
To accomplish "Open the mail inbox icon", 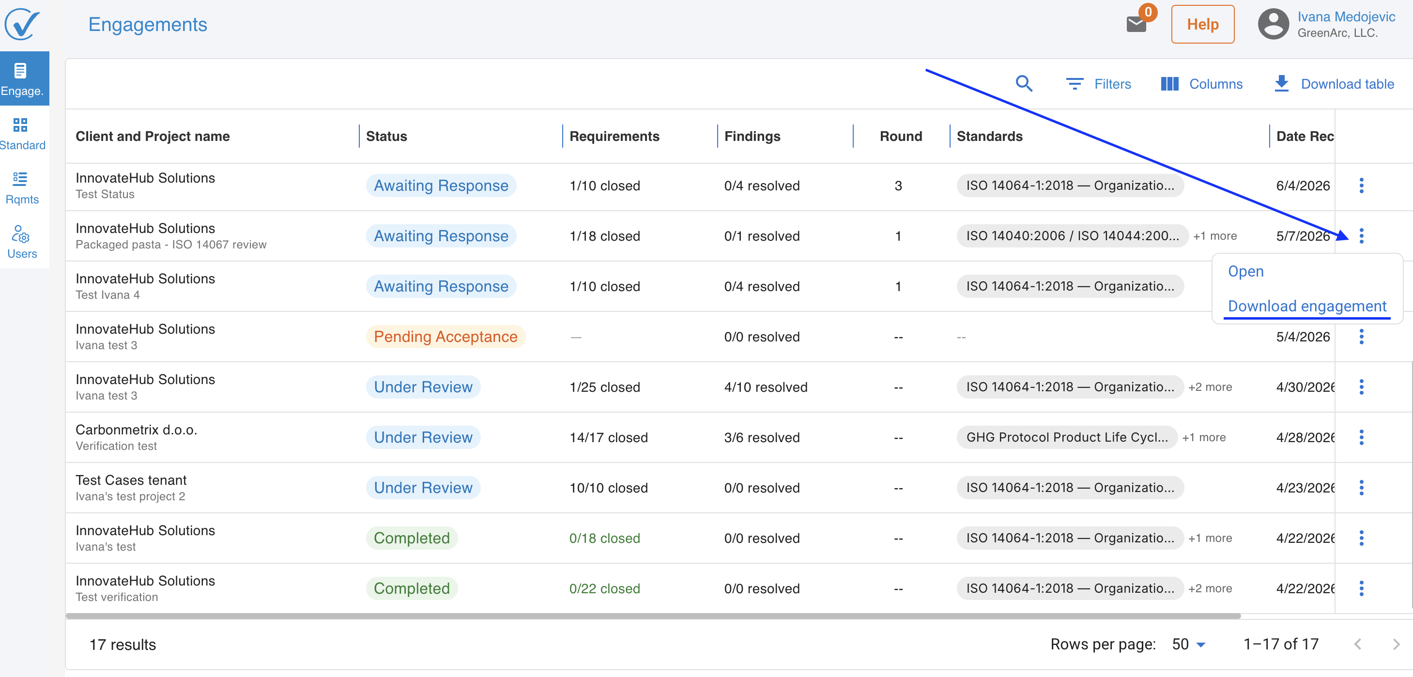I will (1136, 24).
